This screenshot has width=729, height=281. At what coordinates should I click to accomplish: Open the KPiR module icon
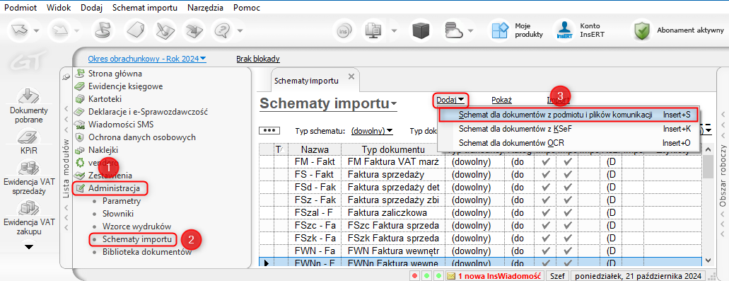tap(28, 142)
